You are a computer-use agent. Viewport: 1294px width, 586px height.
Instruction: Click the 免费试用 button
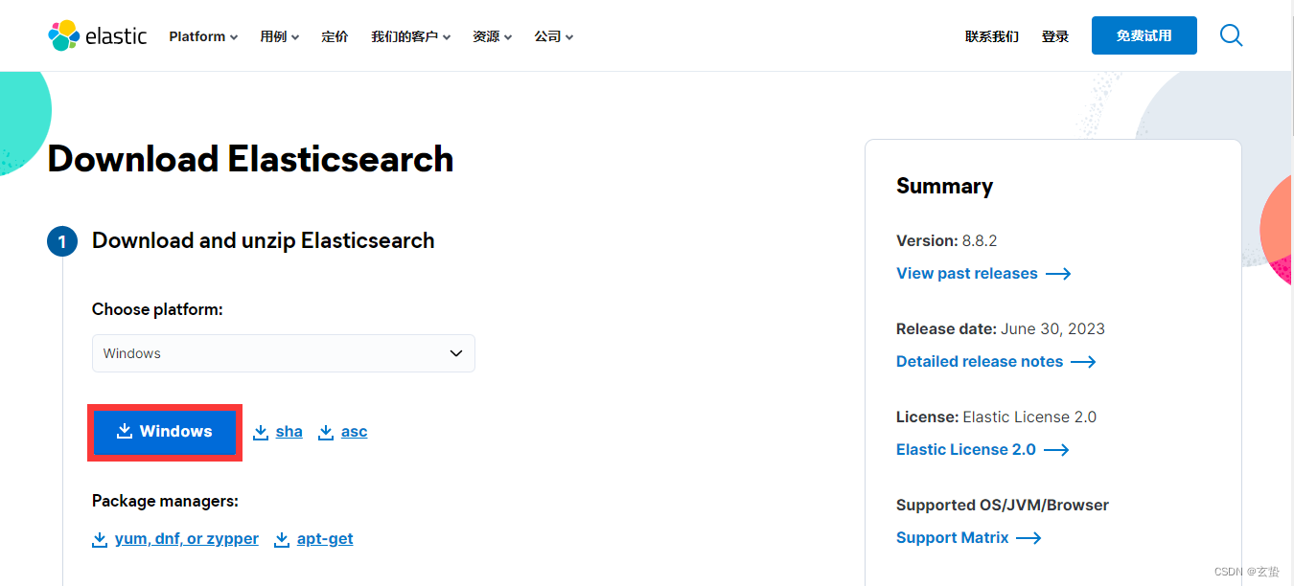pos(1144,34)
